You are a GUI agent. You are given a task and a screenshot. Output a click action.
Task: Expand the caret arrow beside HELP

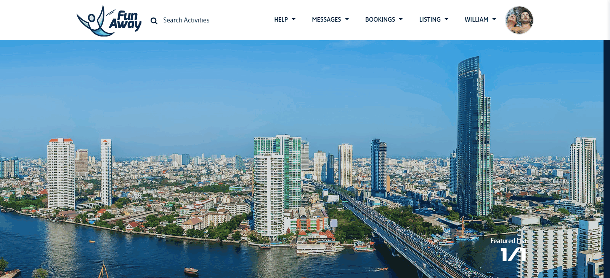click(294, 19)
